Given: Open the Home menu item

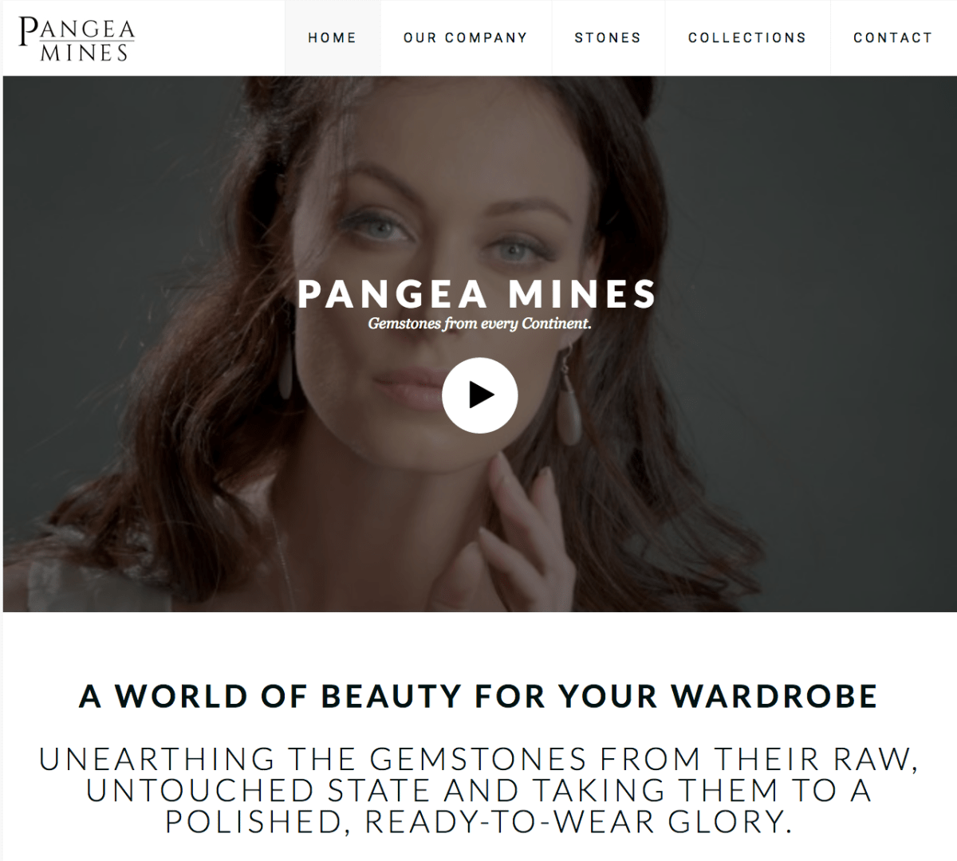Looking at the screenshot, I should (333, 37).
